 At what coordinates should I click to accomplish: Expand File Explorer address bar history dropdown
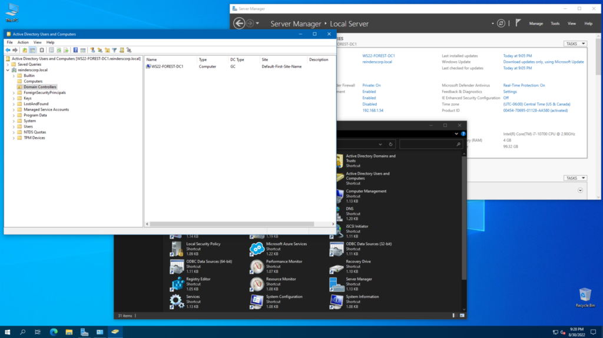[380, 145]
